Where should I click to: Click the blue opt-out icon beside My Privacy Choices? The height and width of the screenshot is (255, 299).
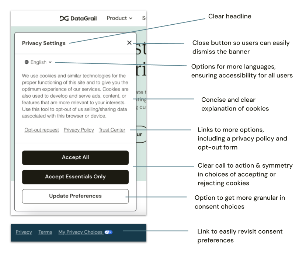coord(108,232)
